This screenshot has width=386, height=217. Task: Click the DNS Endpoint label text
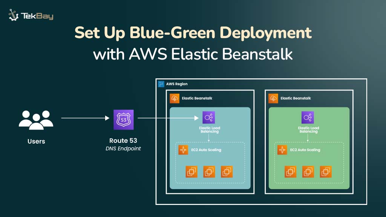pyautogui.click(x=123, y=148)
